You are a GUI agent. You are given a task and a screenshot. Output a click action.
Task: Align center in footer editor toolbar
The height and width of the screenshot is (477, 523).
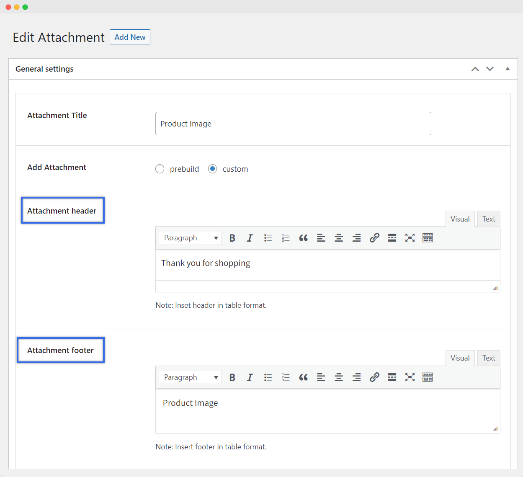[339, 377]
